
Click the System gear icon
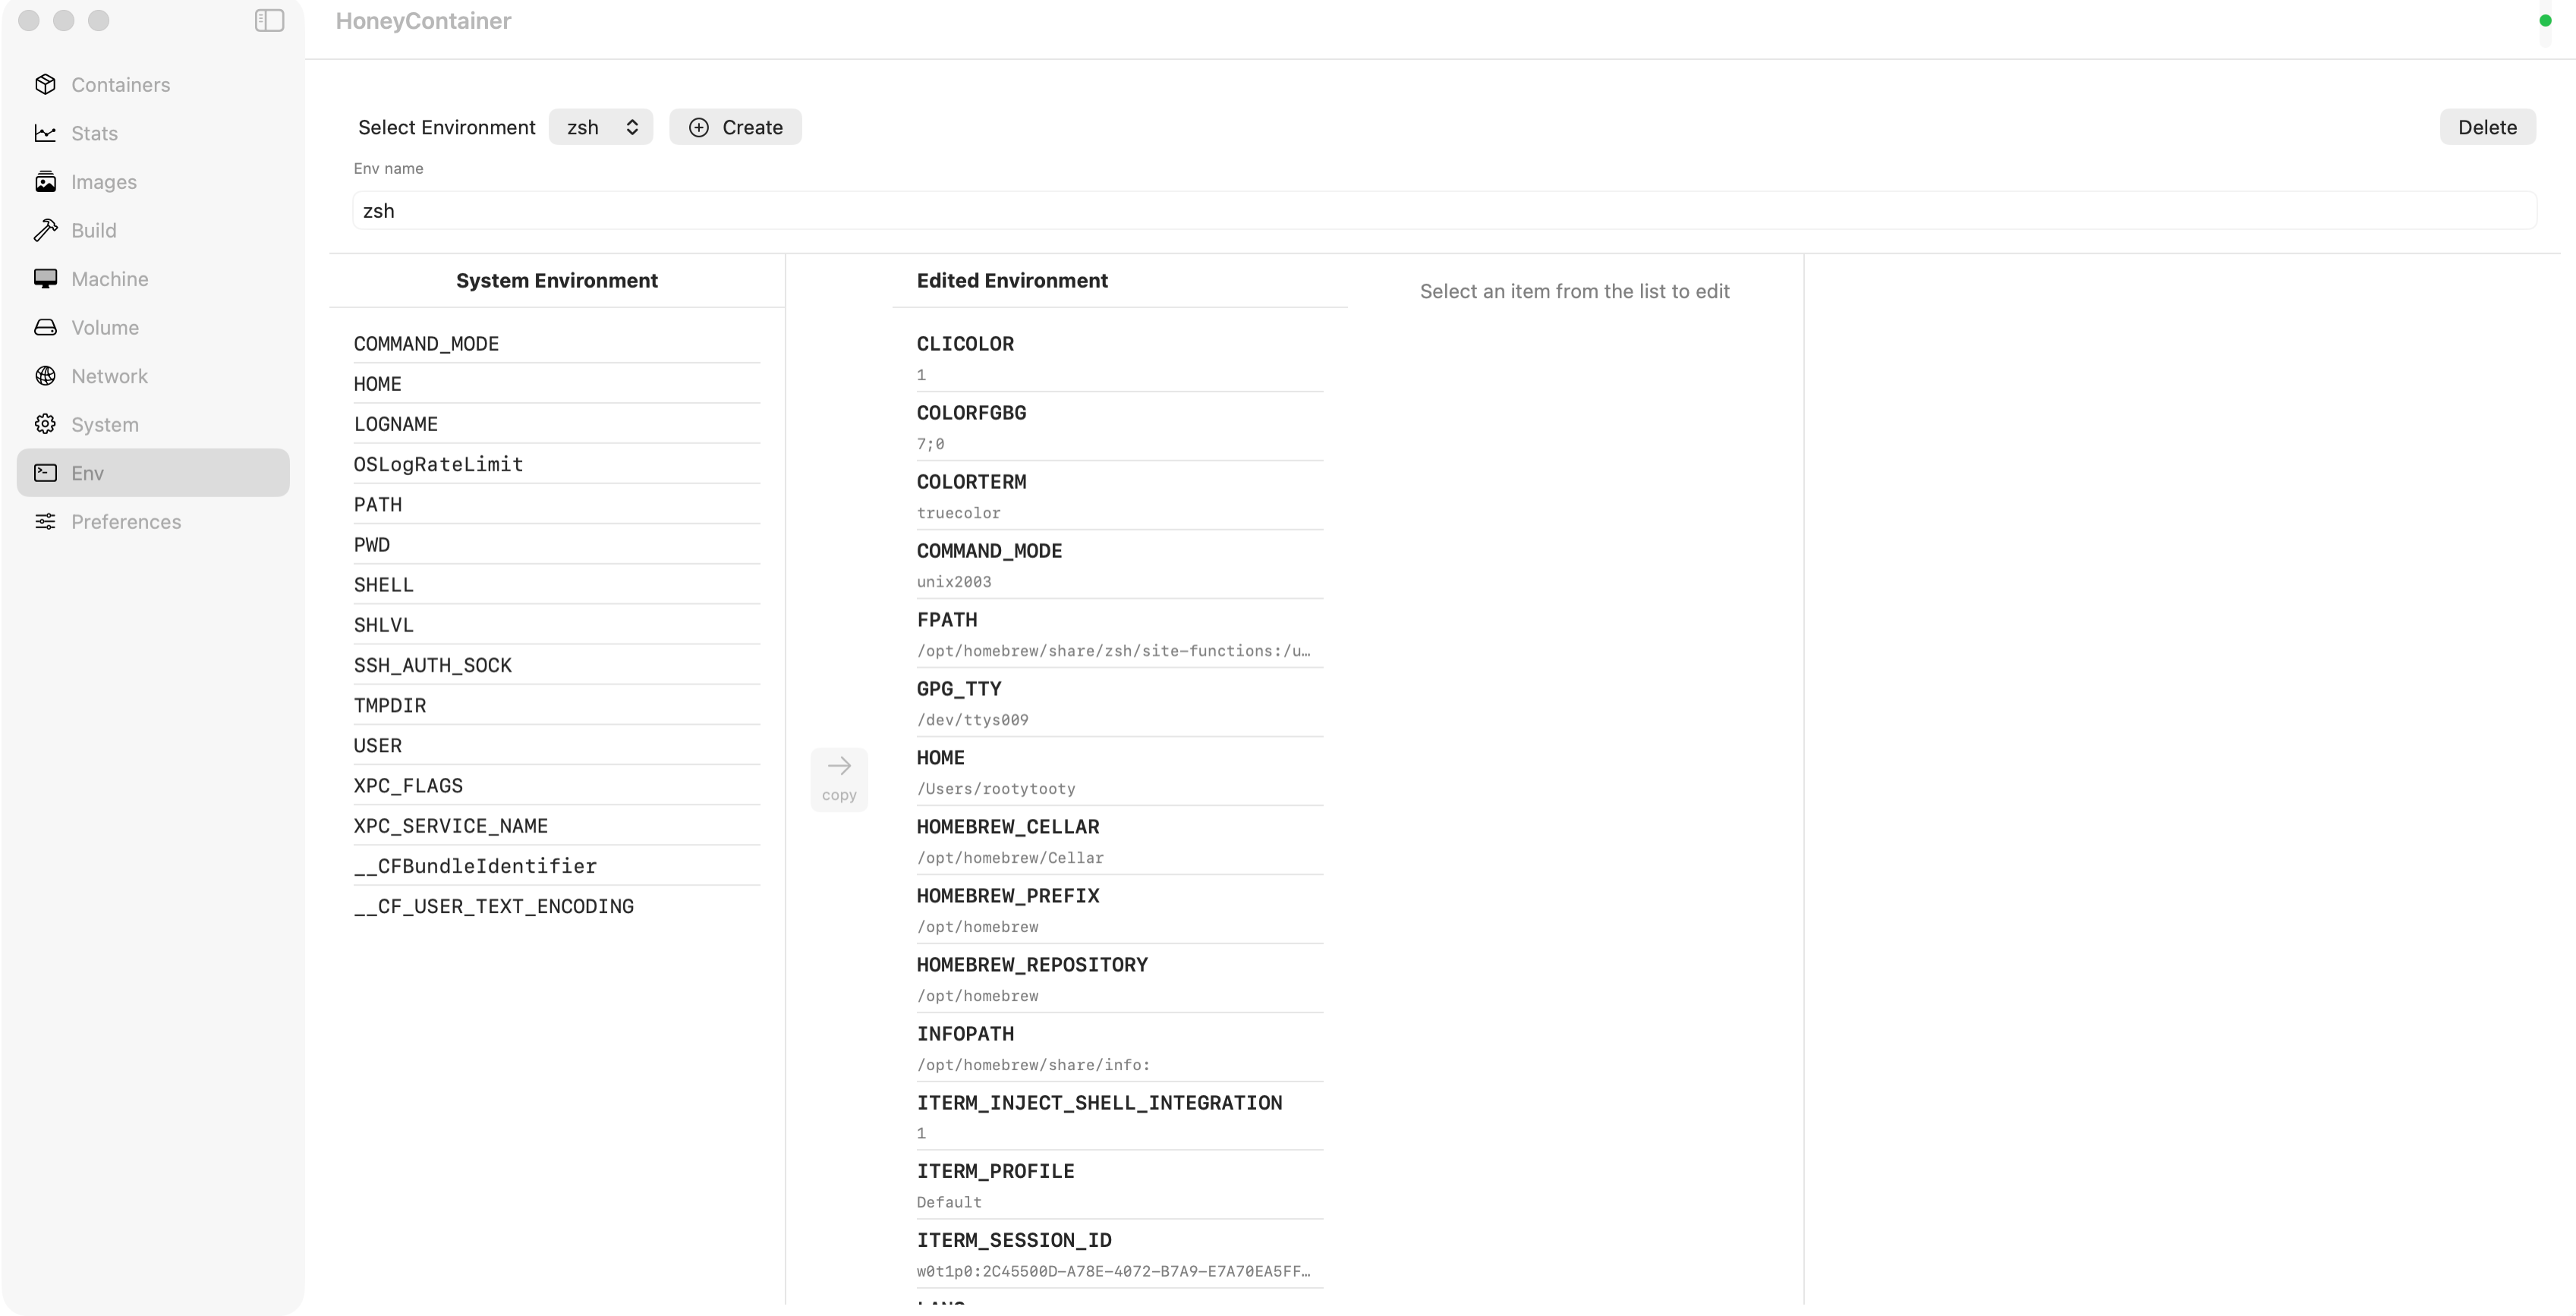click(45, 424)
